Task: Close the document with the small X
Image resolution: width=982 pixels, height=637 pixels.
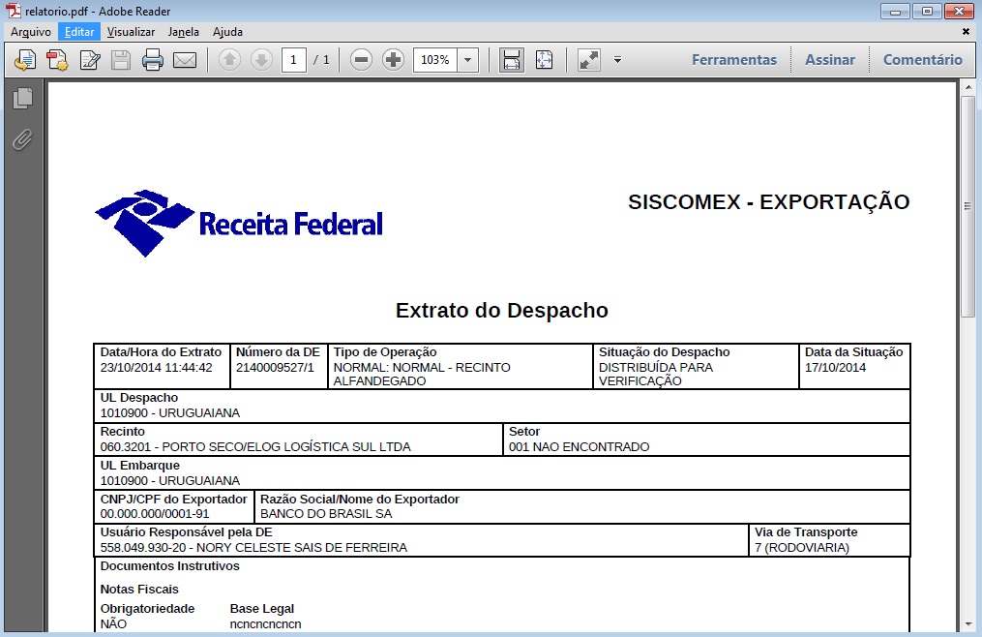Action: (x=966, y=31)
